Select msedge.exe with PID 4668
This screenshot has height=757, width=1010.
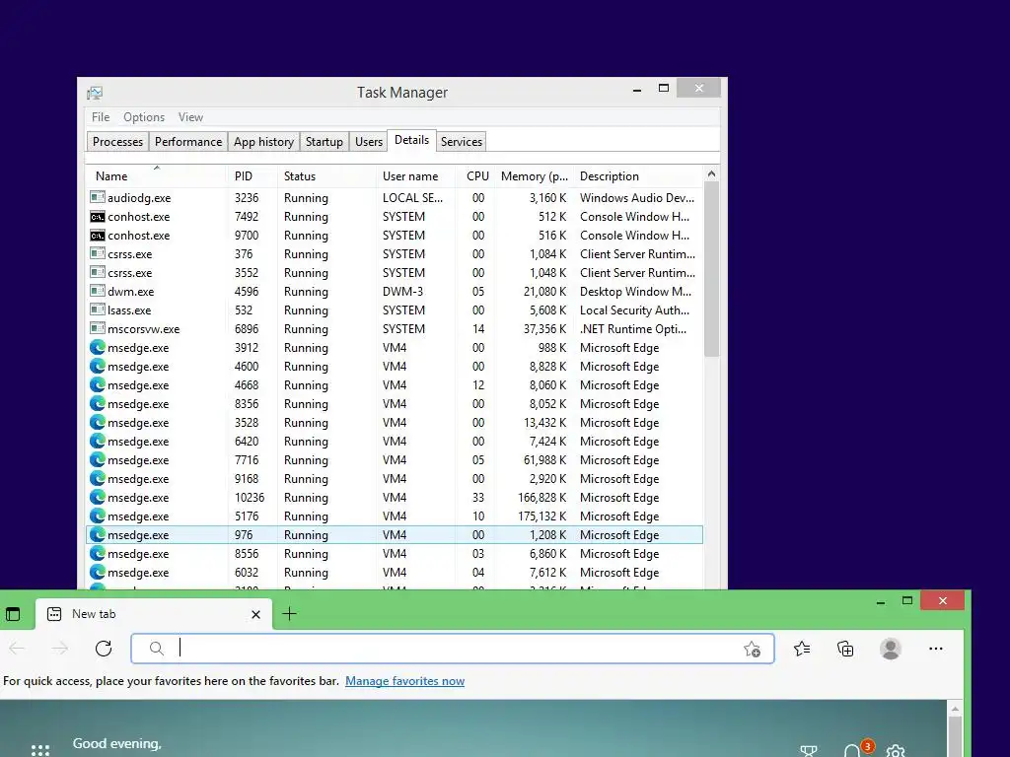point(395,385)
